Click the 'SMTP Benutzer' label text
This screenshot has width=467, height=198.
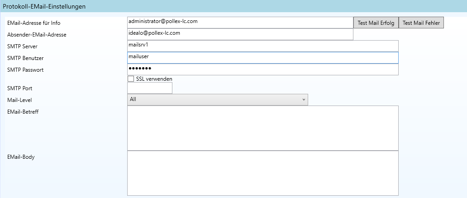(x=25, y=58)
